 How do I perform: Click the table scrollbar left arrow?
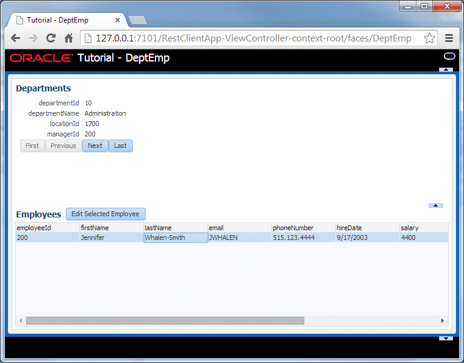[21, 321]
